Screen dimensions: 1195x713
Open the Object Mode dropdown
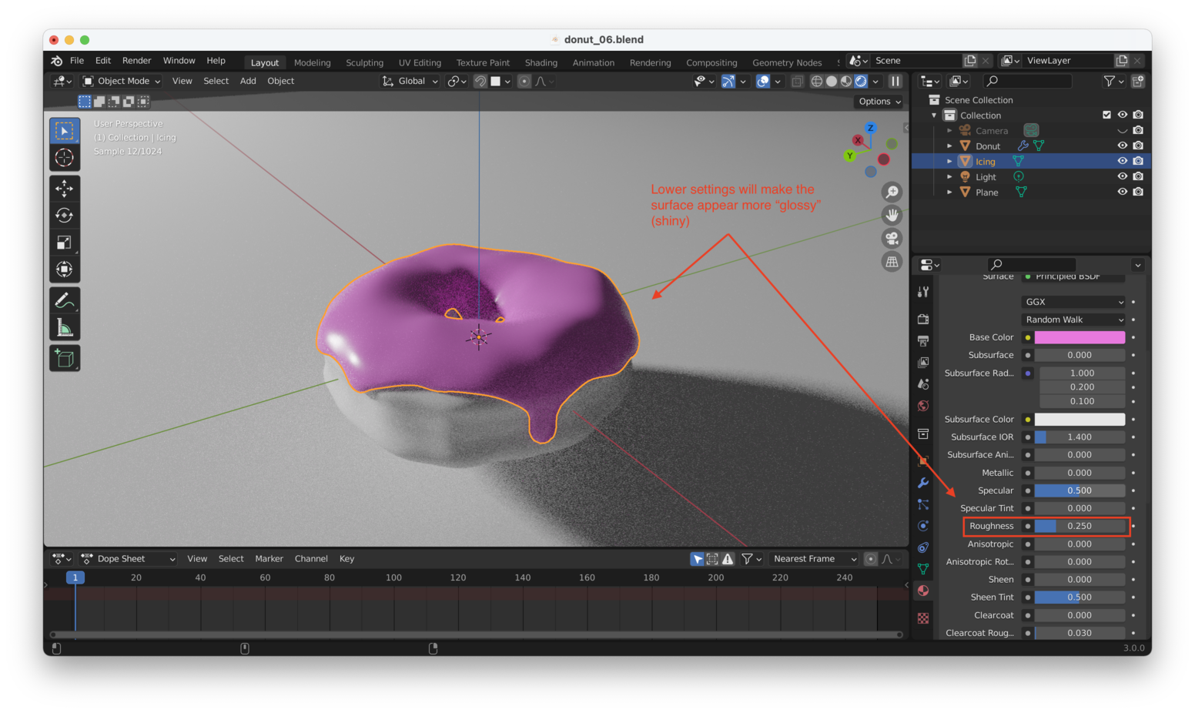click(x=122, y=81)
